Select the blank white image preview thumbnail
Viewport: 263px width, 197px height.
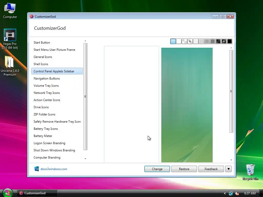click(131, 104)
